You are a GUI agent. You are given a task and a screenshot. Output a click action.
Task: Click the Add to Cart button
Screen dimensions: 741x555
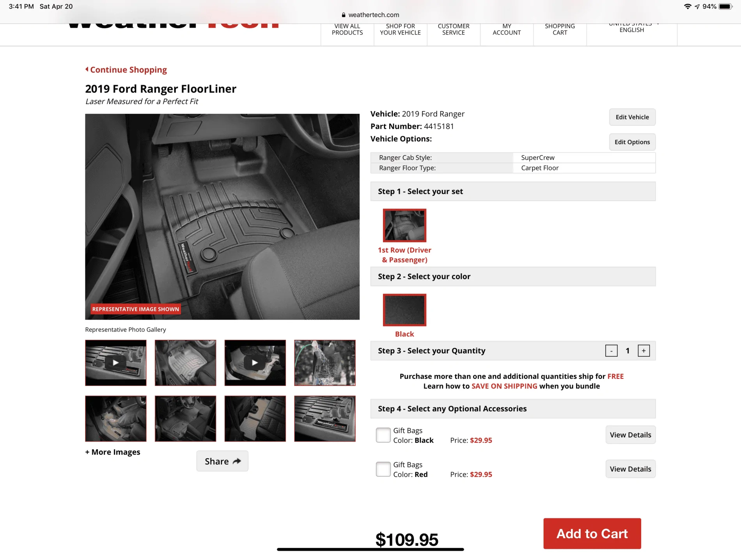(592, 534)
